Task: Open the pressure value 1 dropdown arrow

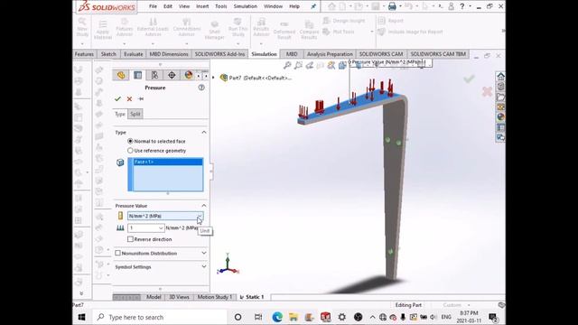Action: [161, 228]
